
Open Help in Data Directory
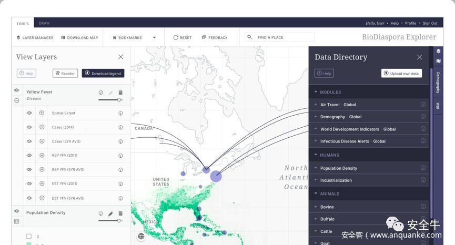point(324,74)
